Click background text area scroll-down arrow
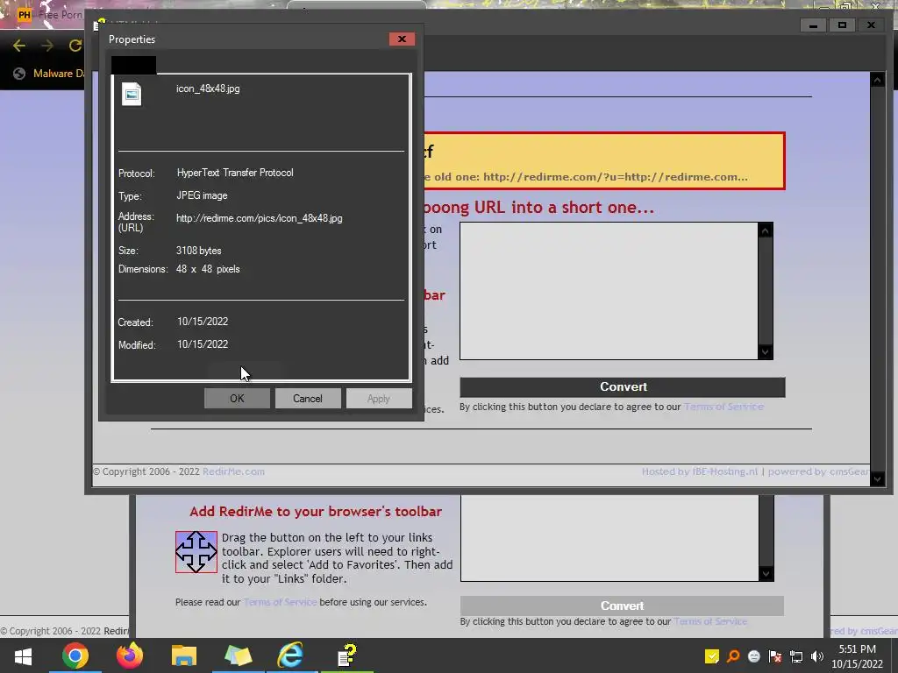Screen dimensions: 898x673 click(766, 573)
